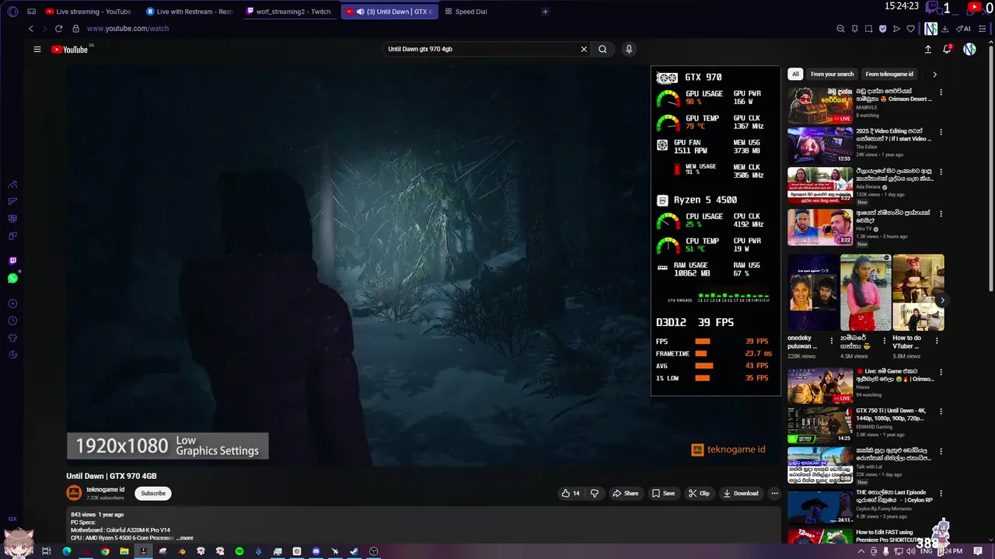Viewport: 995px width, 559px height.
Task: Open options menu for Crimson Desert live video
Action: click(941, 92)
